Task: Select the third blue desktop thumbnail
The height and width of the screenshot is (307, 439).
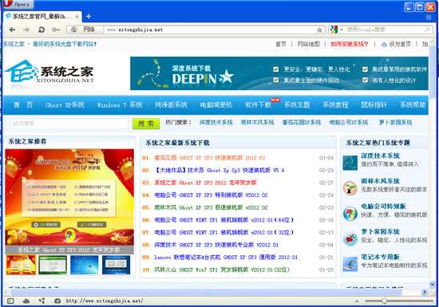Action: pos(85,265)
